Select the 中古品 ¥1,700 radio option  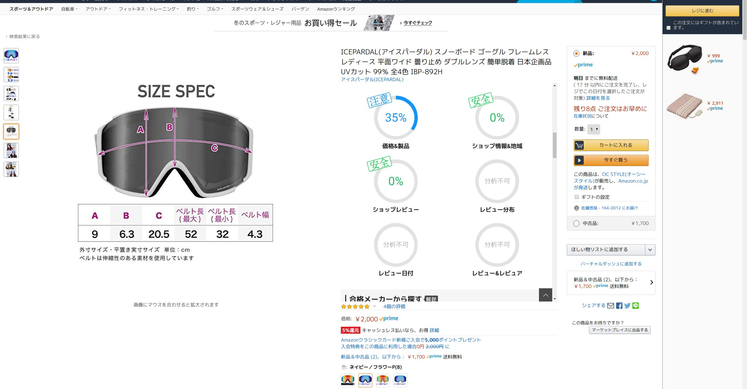576,223
